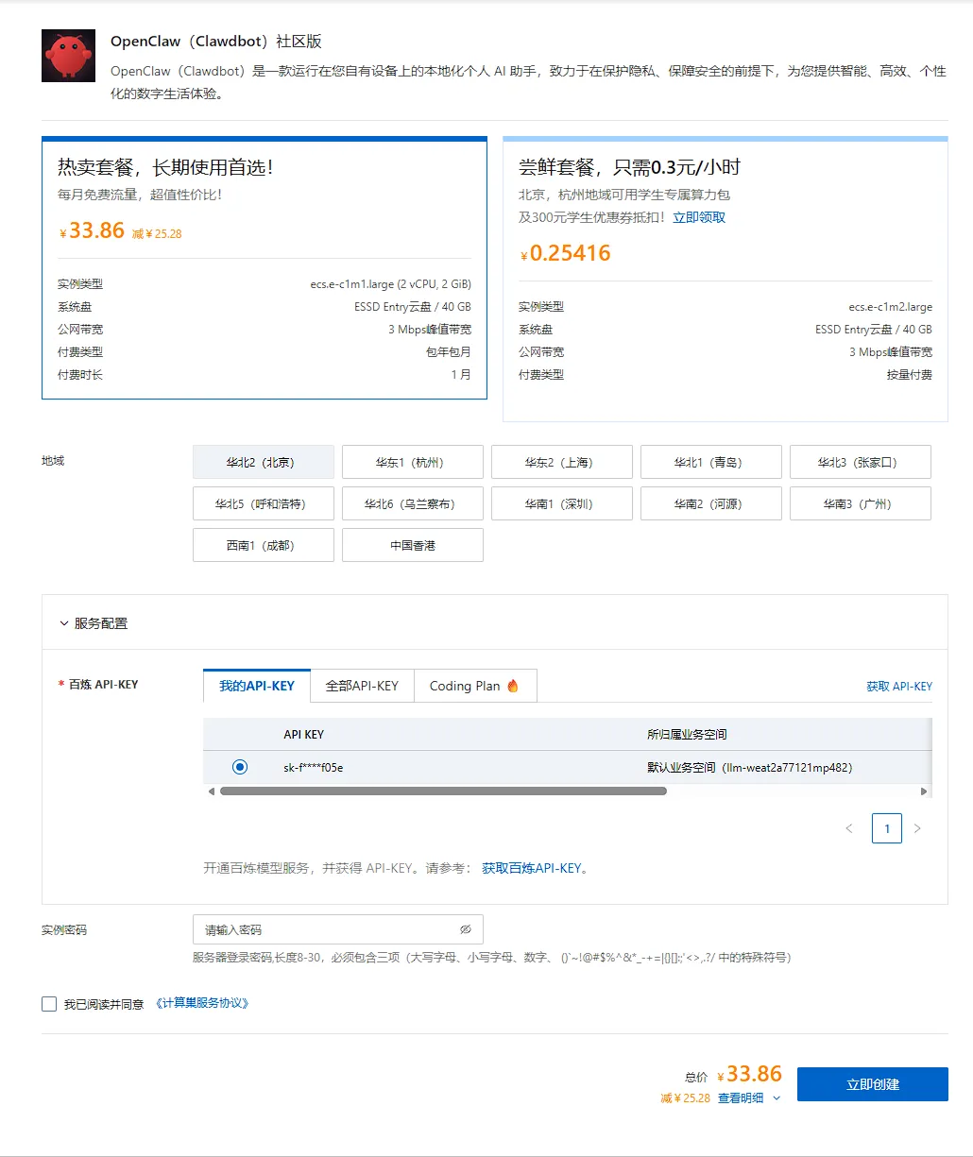Select the 中国香港 region
Viewport: 973px width, 1157px height.
tap(413, 546)
